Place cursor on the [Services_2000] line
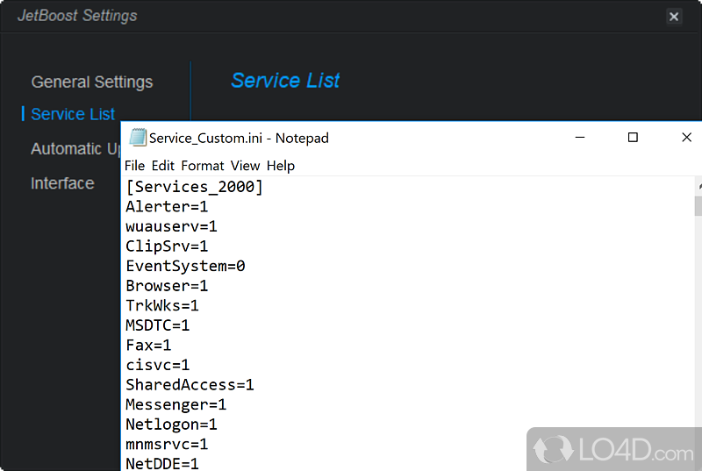 (194, 187)
